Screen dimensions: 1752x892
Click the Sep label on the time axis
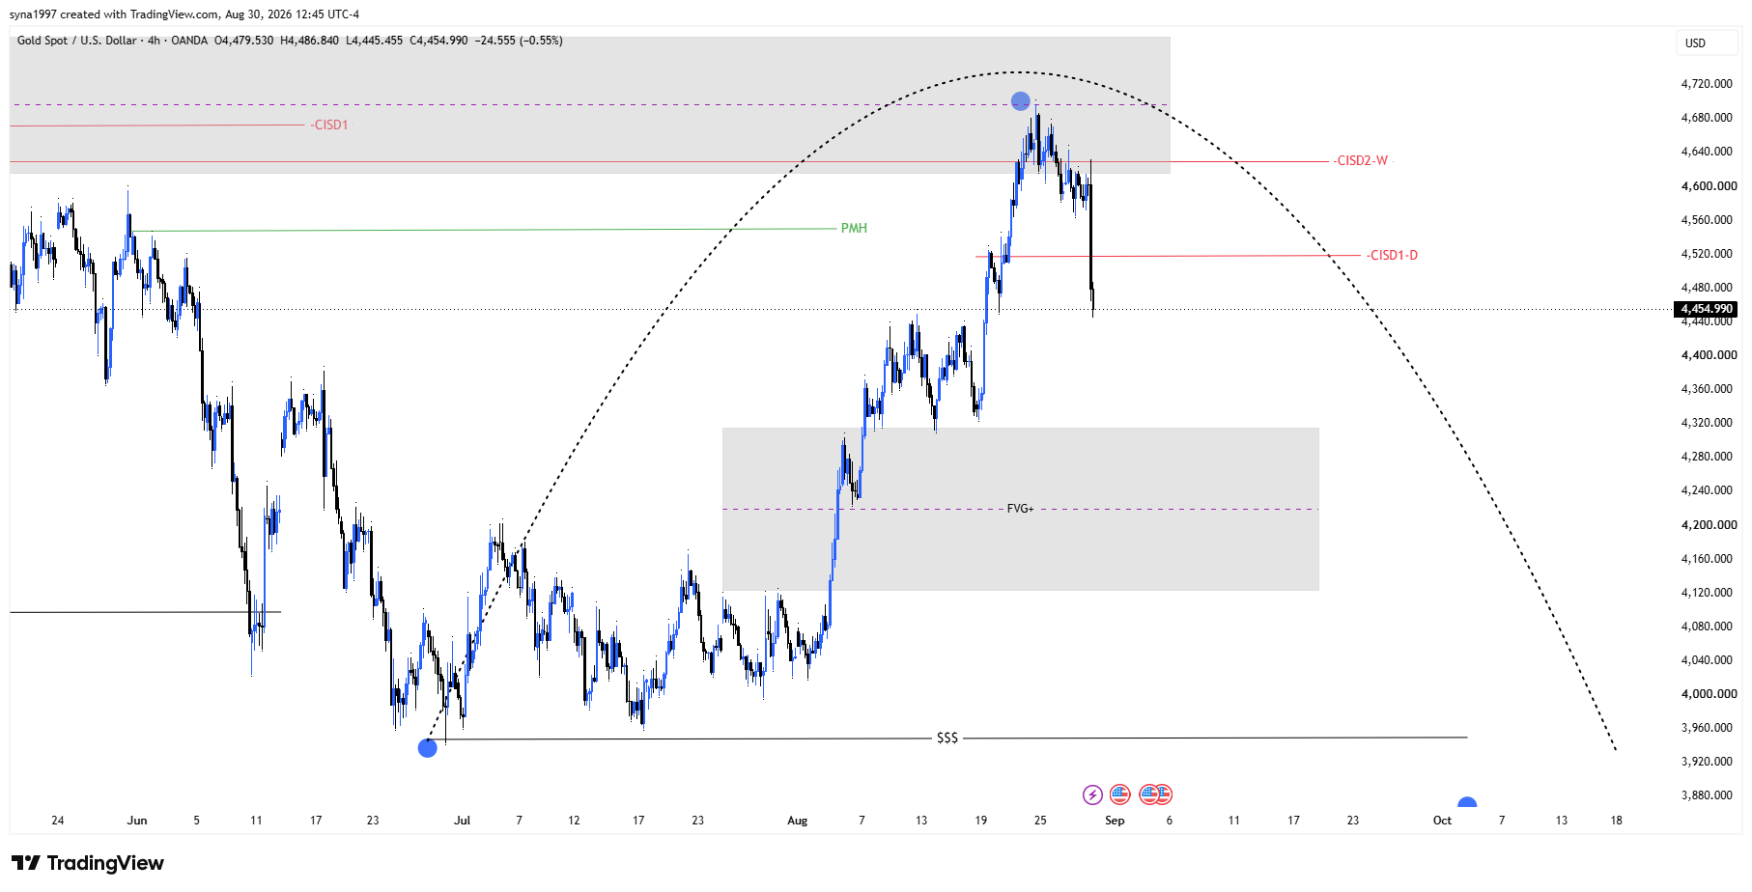[x=1115, y=821]
